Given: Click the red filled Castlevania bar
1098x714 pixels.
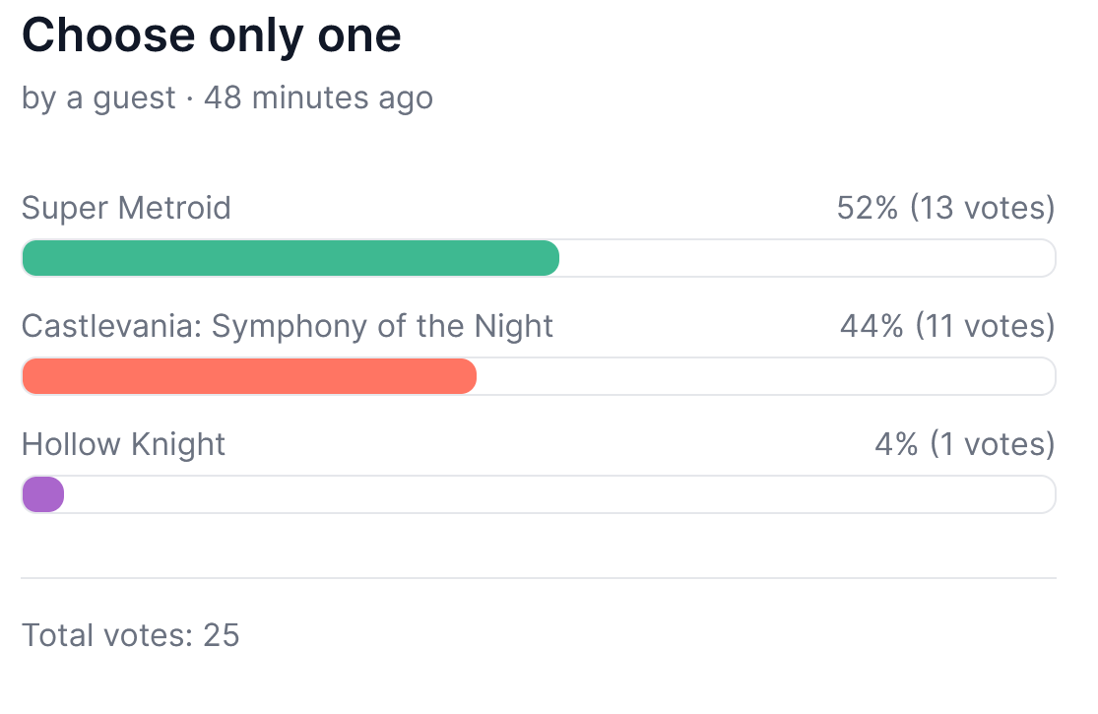Looking at the screenshot, I should point(249,376).
